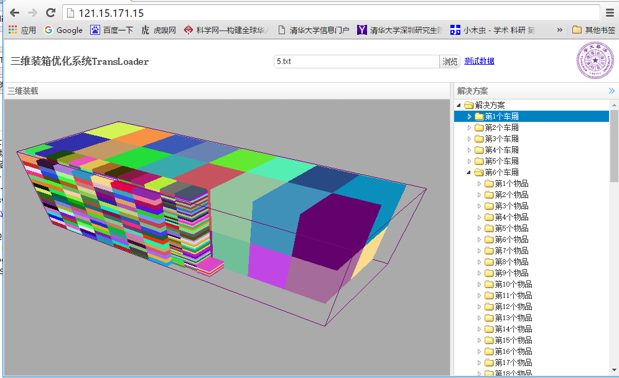
Task: Open the Apps grid bookmark icon
Action: click(12, 30)
